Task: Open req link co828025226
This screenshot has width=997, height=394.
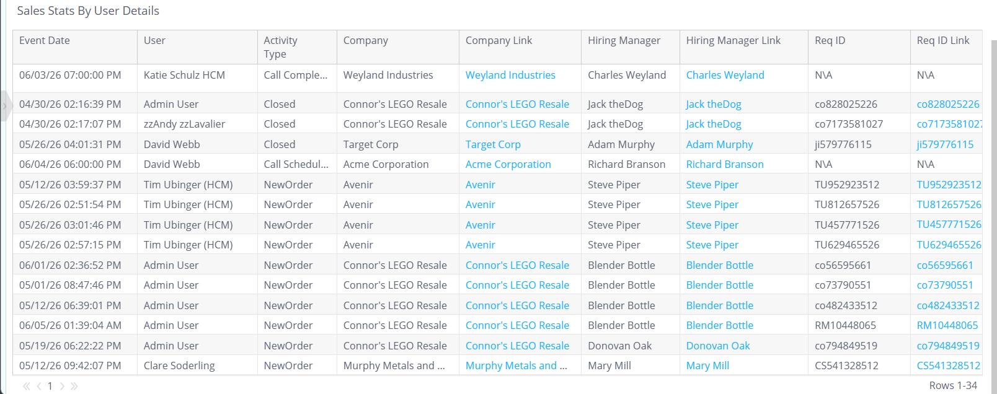Action: [x=948, y=104]
